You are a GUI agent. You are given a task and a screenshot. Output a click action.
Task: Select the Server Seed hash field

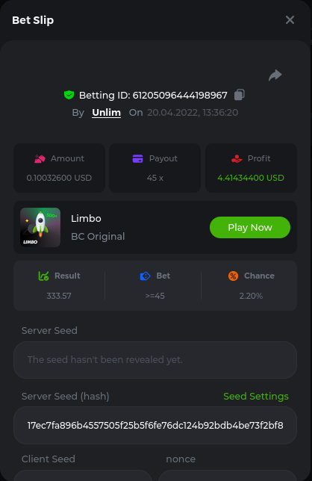click(x=155, y=426)
